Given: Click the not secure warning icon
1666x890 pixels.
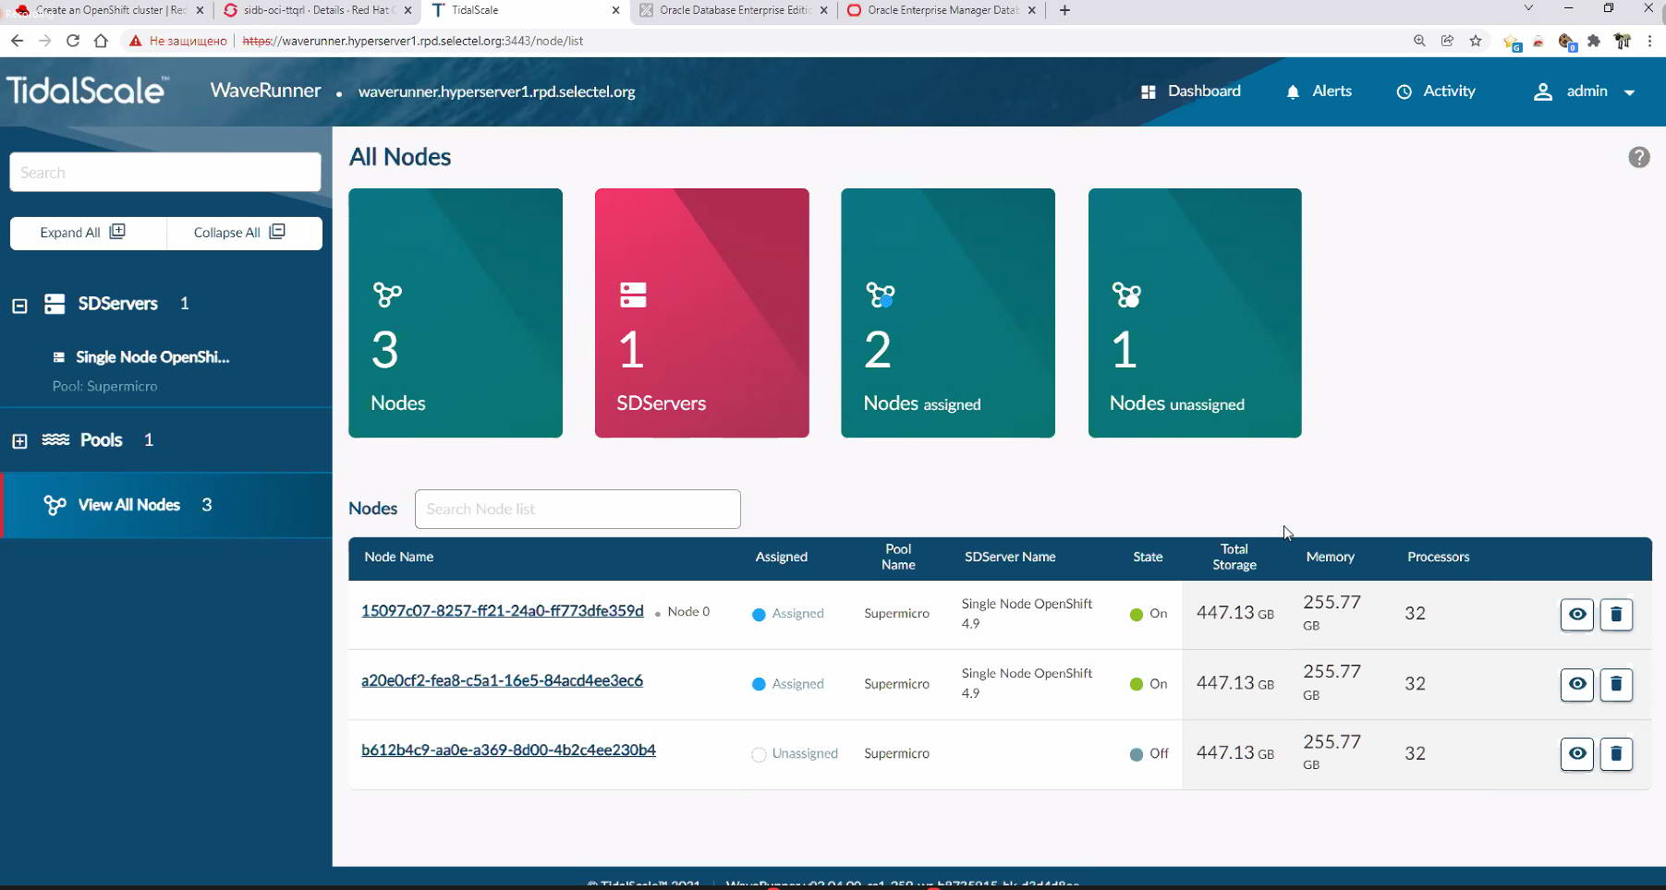Looking at the screenshot, I should point(136,41).
